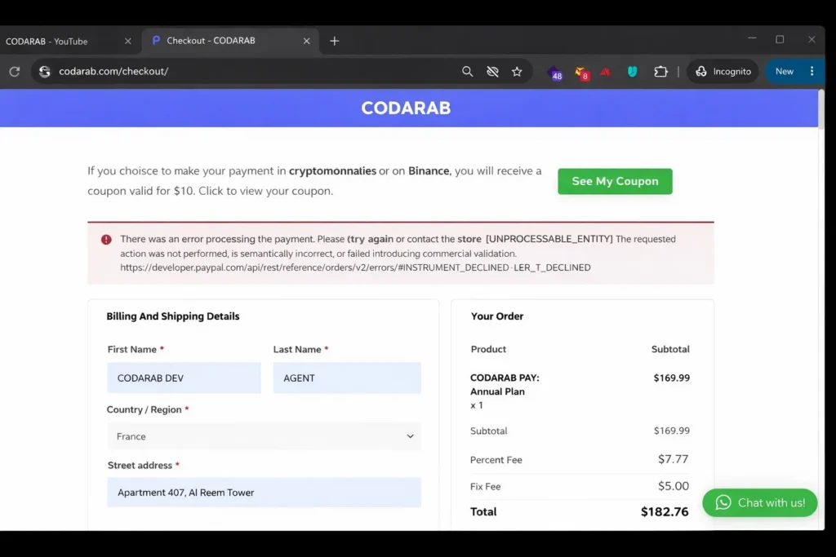Click the page reload icon
This screenshot has width=836, height=557.
(x=14, y=71)
